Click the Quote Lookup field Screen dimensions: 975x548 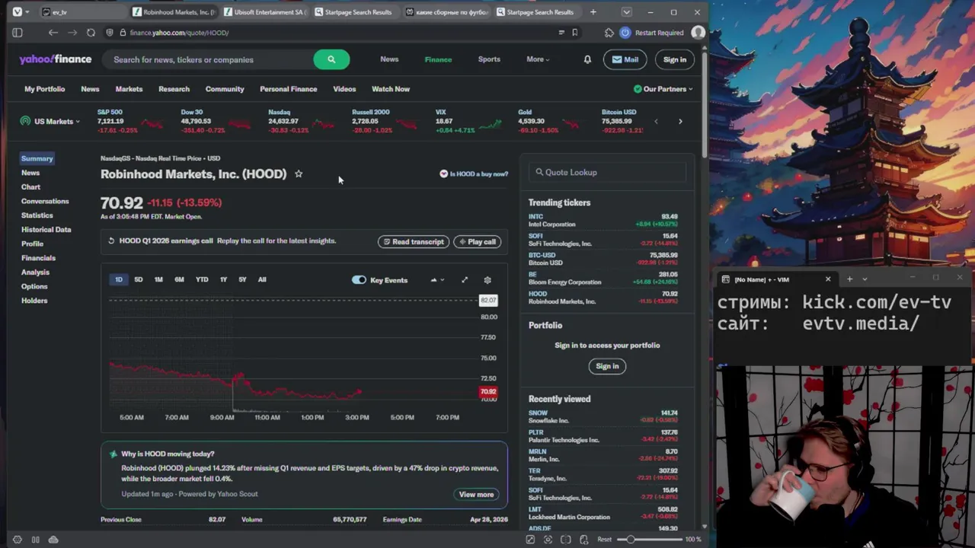607,173
